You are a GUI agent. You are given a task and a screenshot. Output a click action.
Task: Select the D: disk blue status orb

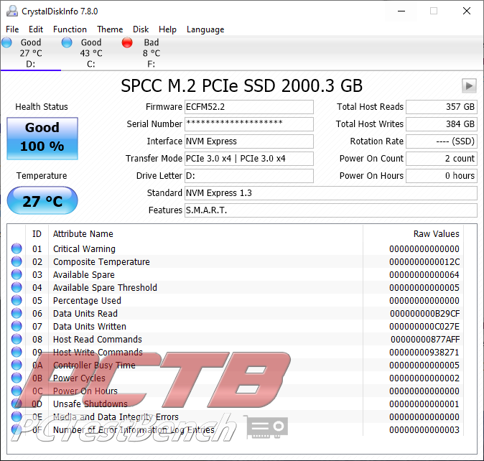pos(6,42)
